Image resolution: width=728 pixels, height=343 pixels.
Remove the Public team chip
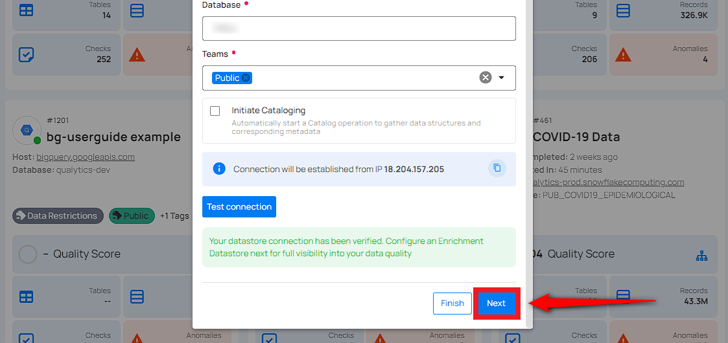[x=246, y=78]
